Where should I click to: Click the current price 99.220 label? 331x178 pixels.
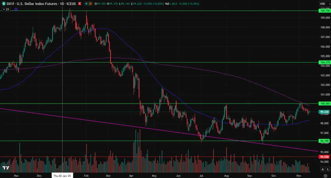click(x=324, y=112)
